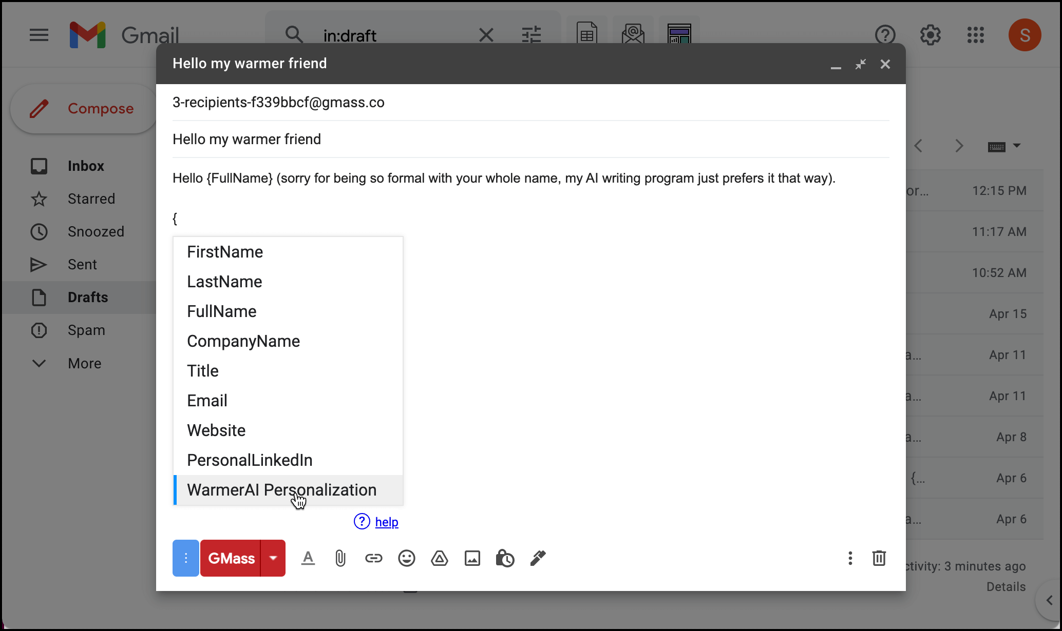
Task: Toggle formatting options icon
Action: coord(308,558)
